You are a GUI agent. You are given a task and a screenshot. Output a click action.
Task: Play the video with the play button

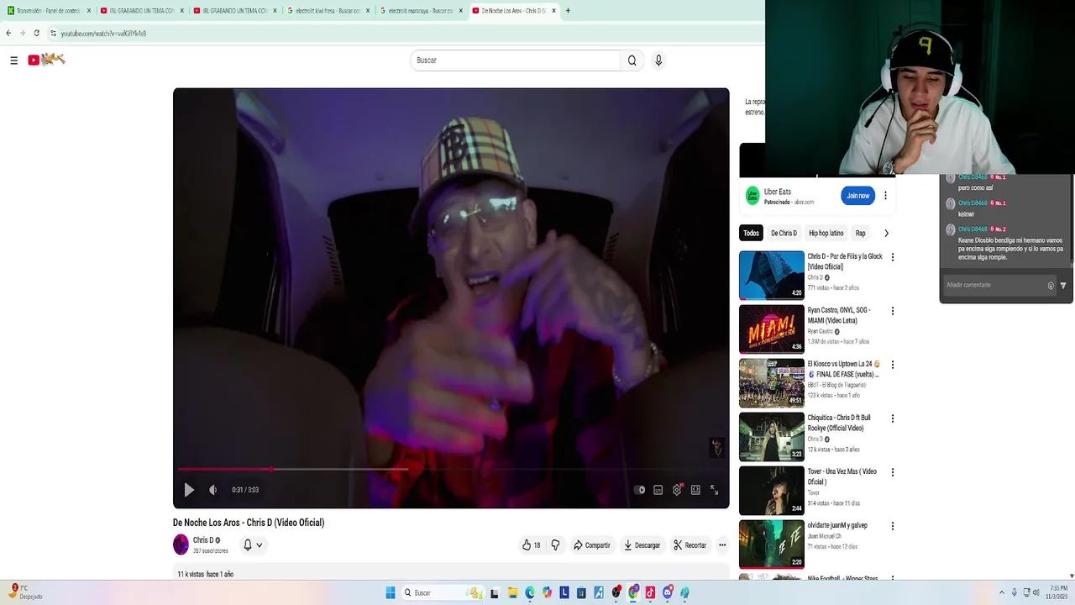point(189,490)
